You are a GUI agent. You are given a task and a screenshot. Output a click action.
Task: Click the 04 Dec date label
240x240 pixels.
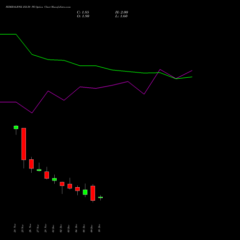click(x=76, y=228)
